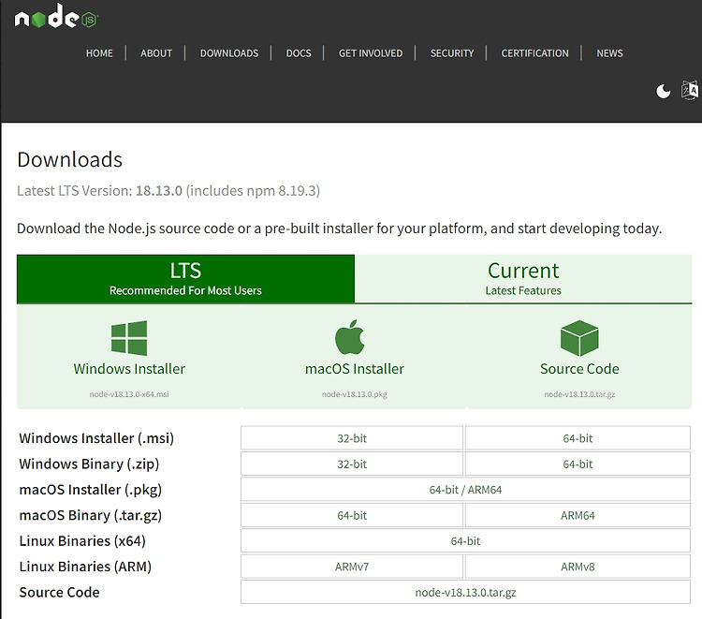This screenshot has width=702, height=619.
Task: Click the Windows Installer (.msi) row label
Action: pos(96,438)
